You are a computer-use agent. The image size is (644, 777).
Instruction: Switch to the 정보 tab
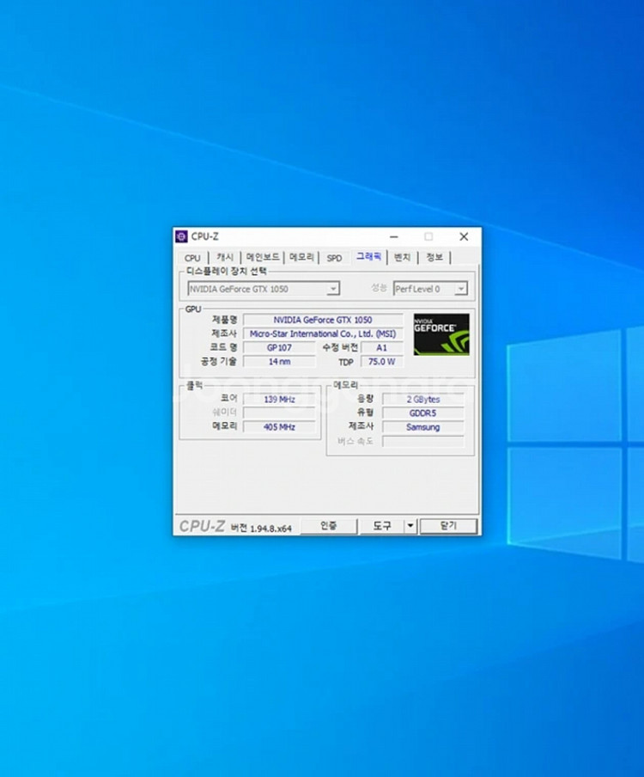[x=434, y=257]
